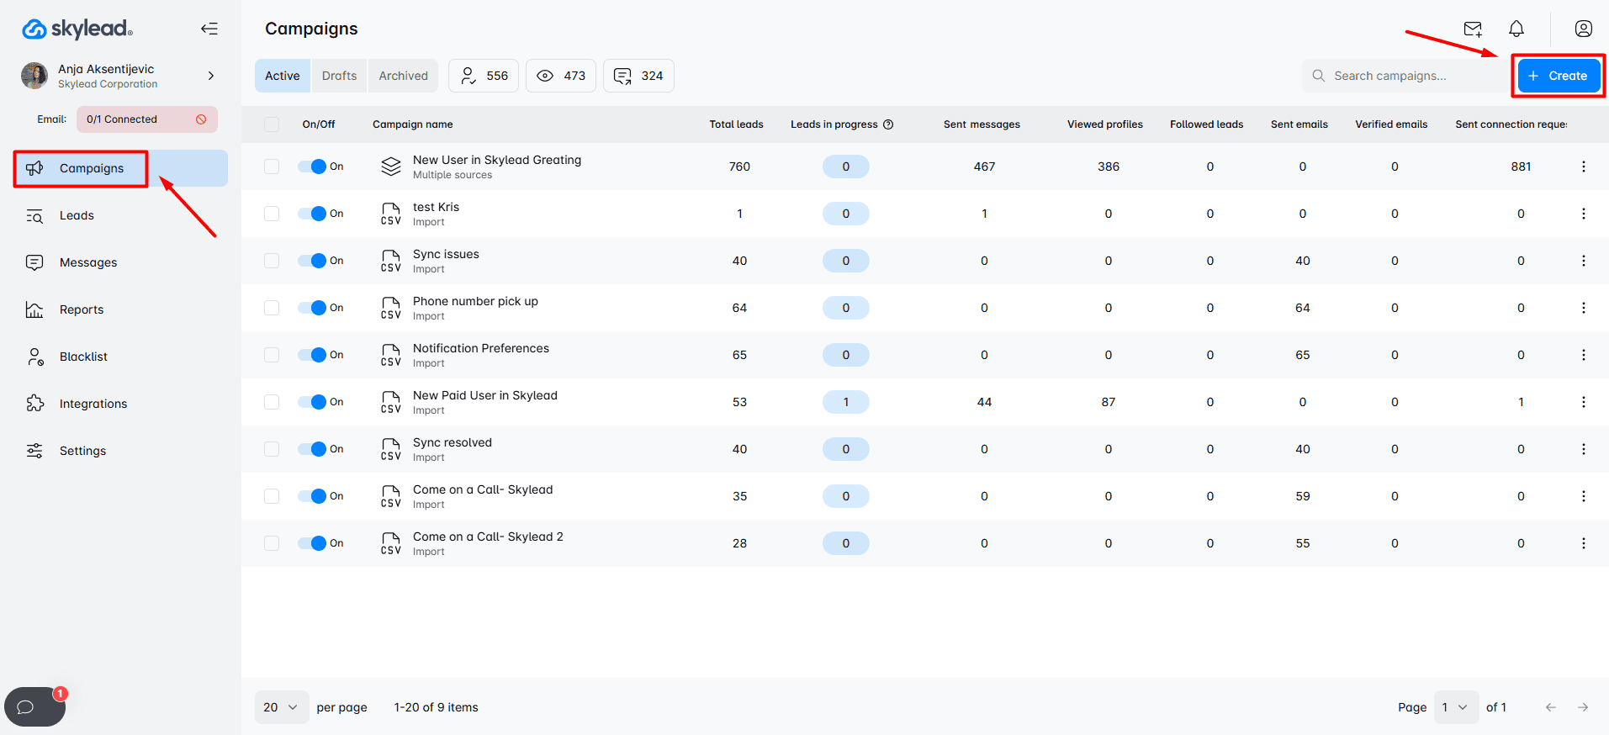Open the Come on a Call- Skylead campaign

(x=483, y=489)
